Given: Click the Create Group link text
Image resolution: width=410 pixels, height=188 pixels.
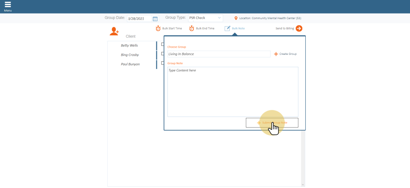Looking at the screenshot, I should click(288, 54).
